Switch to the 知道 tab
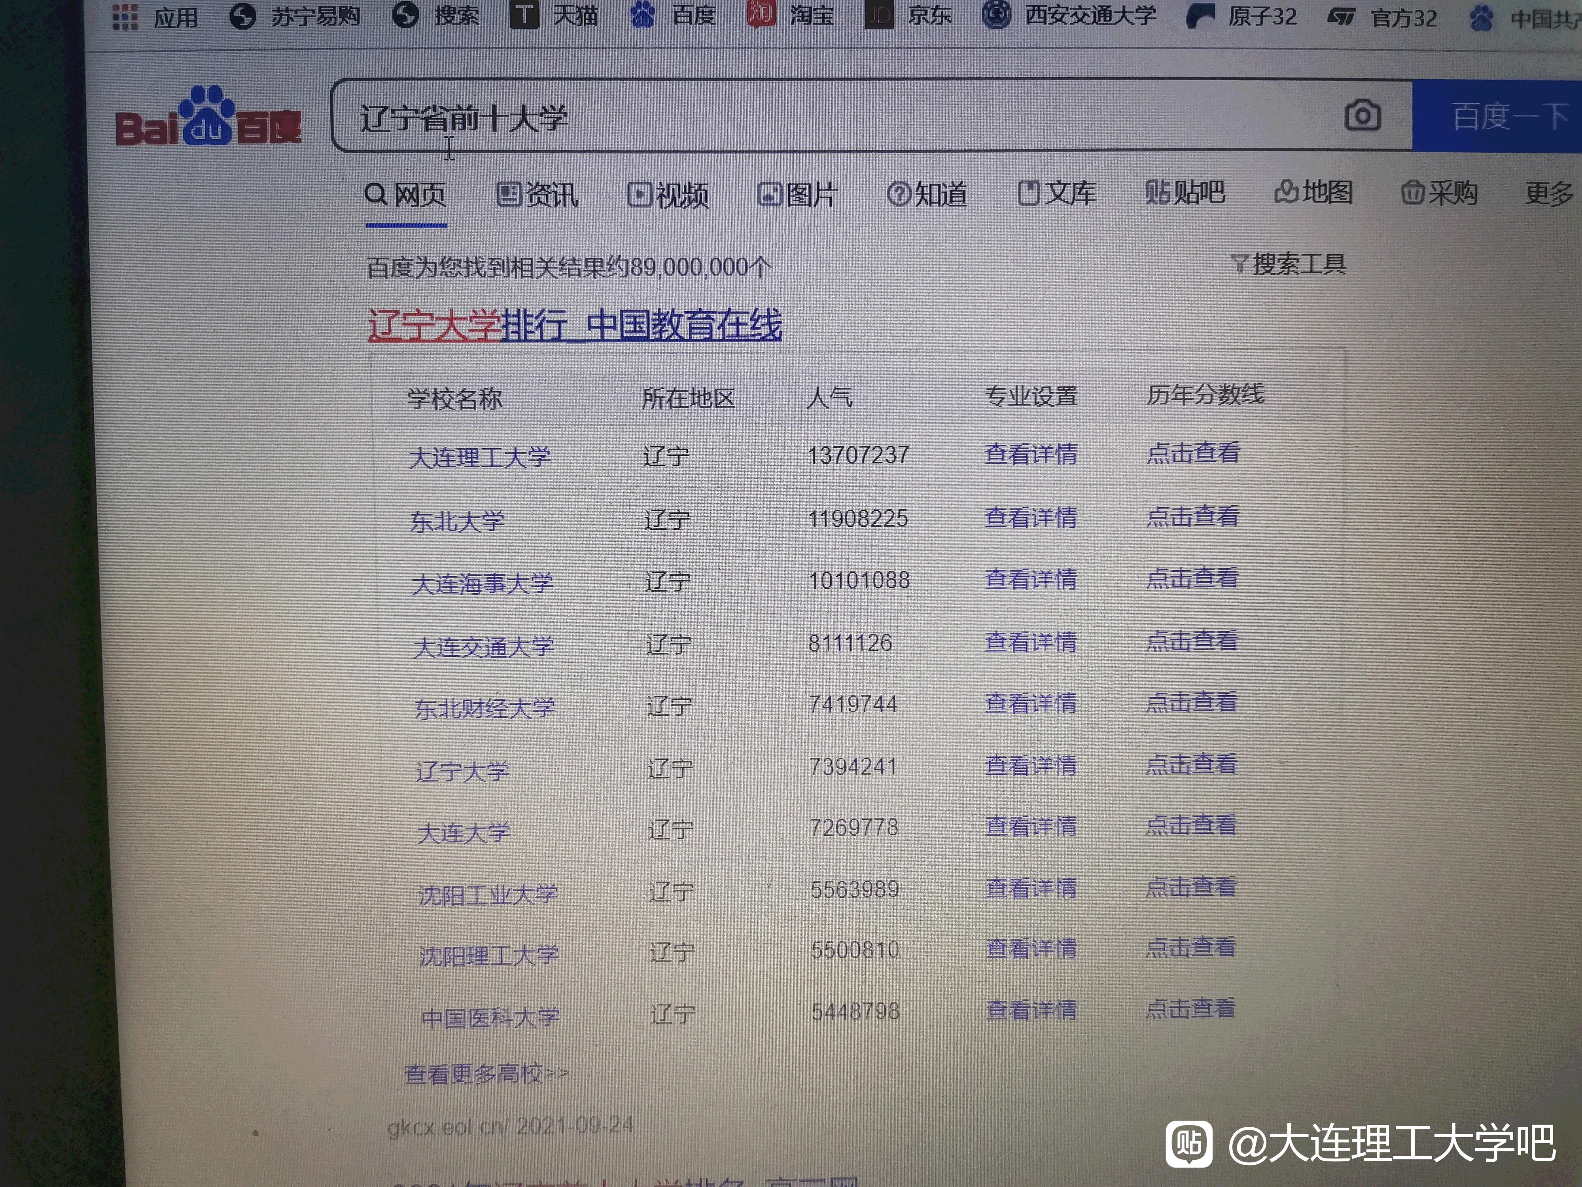1582x1187 pixels. click(927, 194)
